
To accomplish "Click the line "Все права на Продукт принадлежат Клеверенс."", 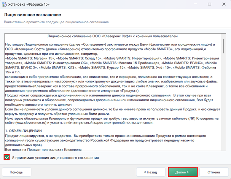I will pos(44,150).
